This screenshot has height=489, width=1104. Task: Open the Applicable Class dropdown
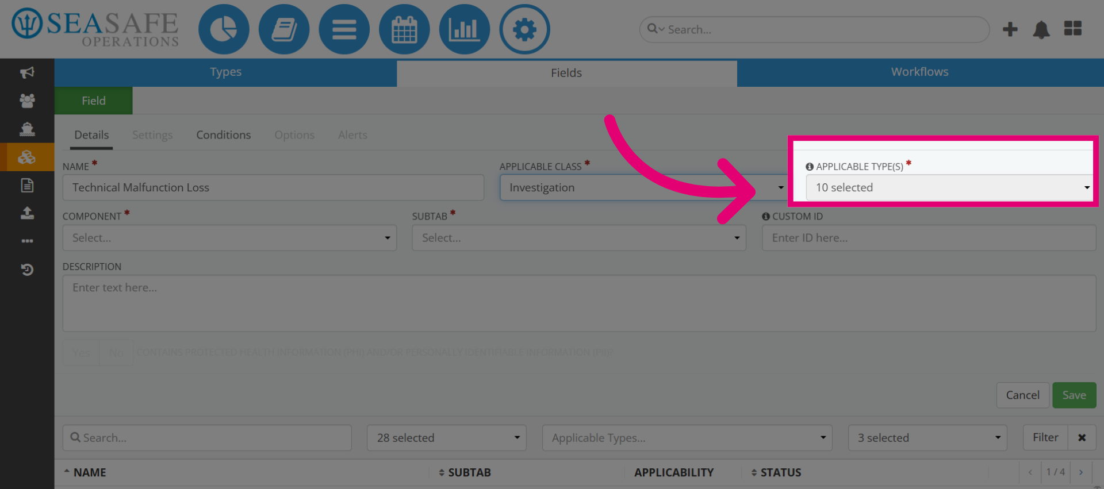(645, 188)
